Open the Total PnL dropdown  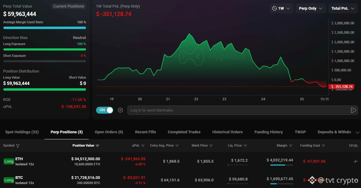343,8
